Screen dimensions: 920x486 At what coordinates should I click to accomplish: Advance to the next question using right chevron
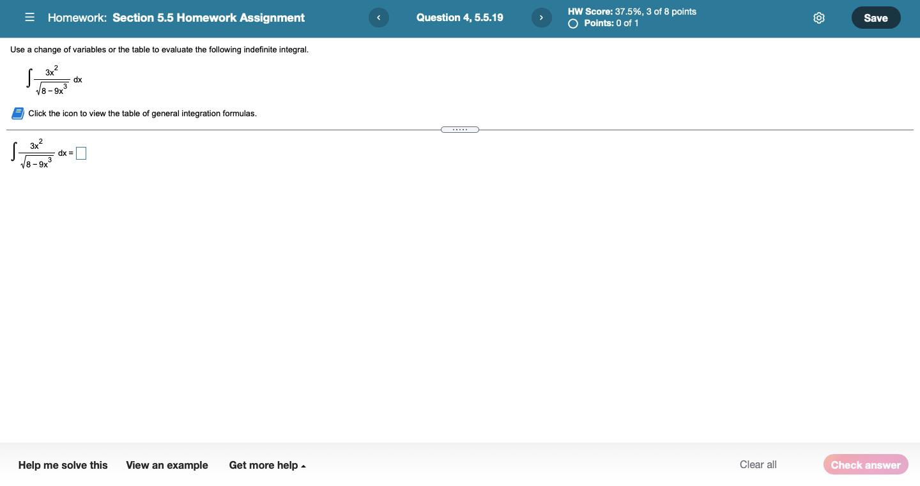coord(541,17)
